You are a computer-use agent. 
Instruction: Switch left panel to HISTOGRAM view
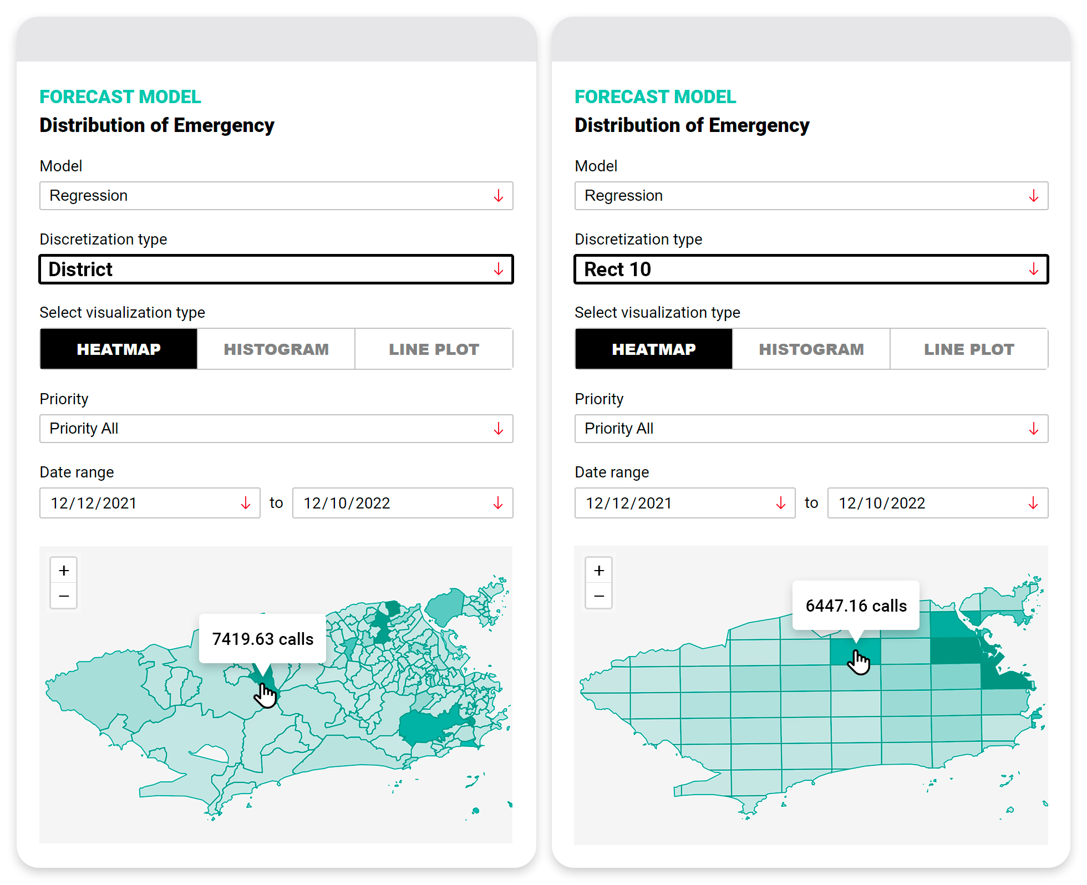(276, 349)
